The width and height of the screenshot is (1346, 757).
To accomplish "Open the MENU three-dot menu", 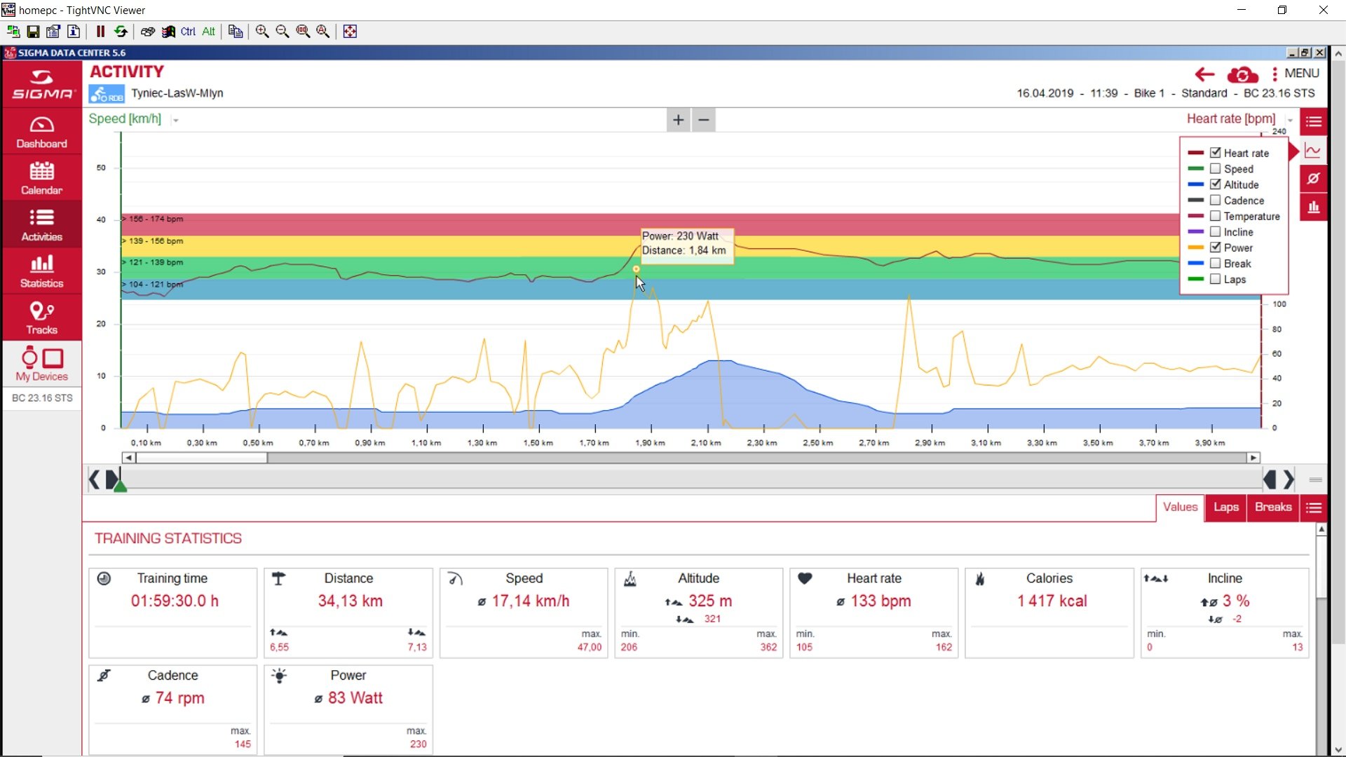I will 1296,73.
